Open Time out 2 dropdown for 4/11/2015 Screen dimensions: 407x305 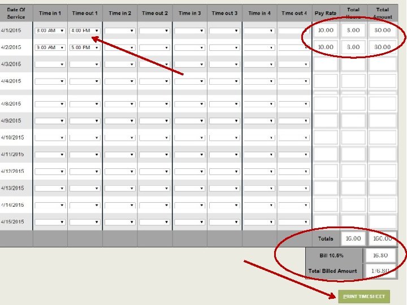point(154,155)
